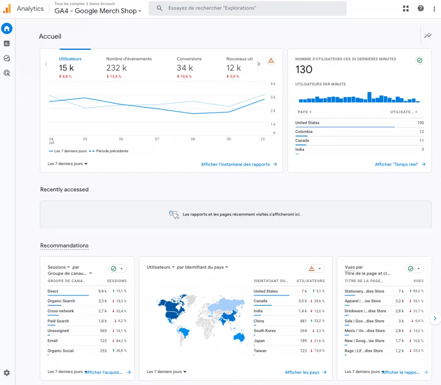Viewport: 441px width, 385px height.
Task: Open 'Les 7 derniers jours' dropdown under line chart
Action: pos(68,164)
